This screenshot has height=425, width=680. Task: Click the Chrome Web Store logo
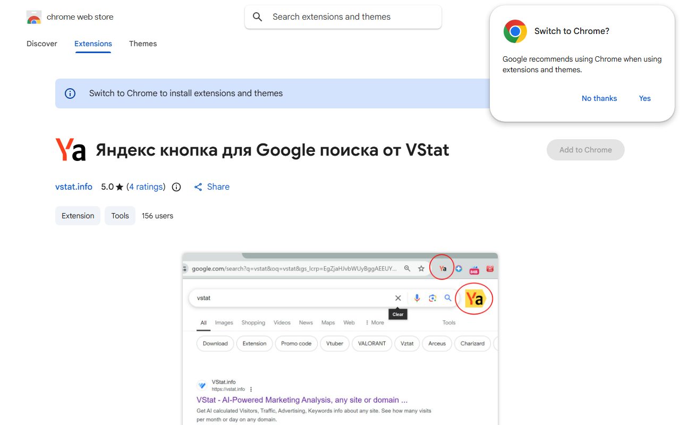[x=34, y=18]
